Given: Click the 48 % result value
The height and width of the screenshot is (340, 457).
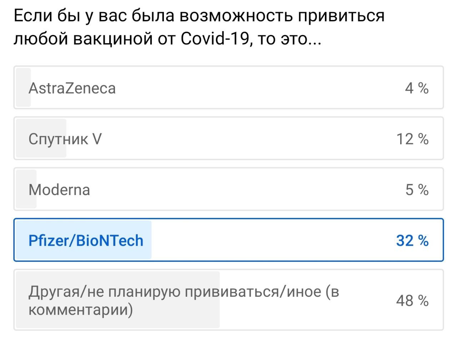Looking at the screenshot, I should coord(412,301).
